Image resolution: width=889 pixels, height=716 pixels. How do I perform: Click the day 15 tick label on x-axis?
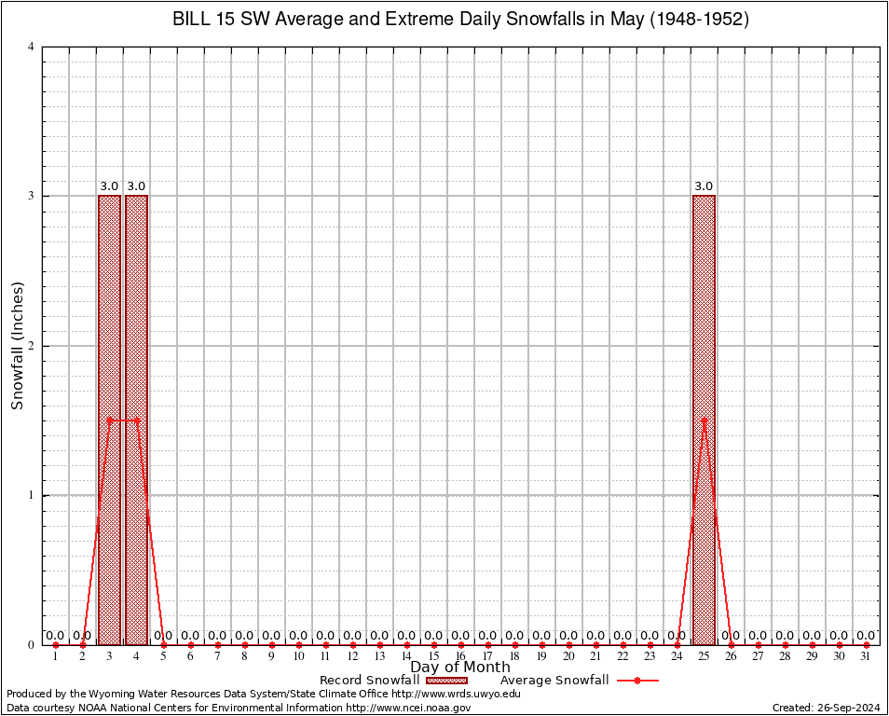[x=433, y=657]
